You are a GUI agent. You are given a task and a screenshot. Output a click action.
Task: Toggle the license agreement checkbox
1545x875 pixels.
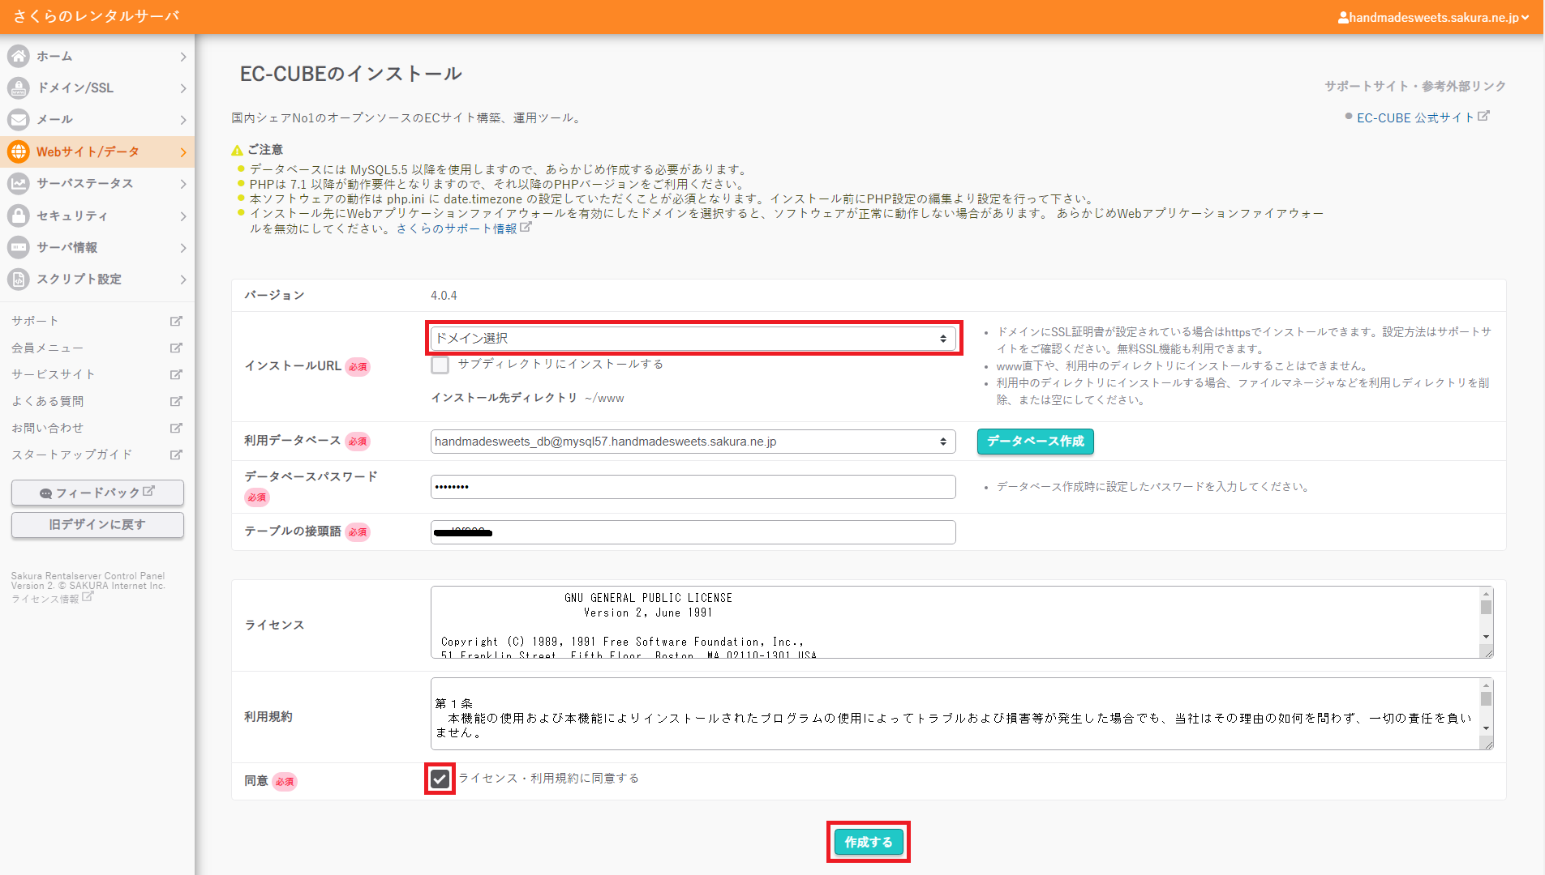[440, 779]
